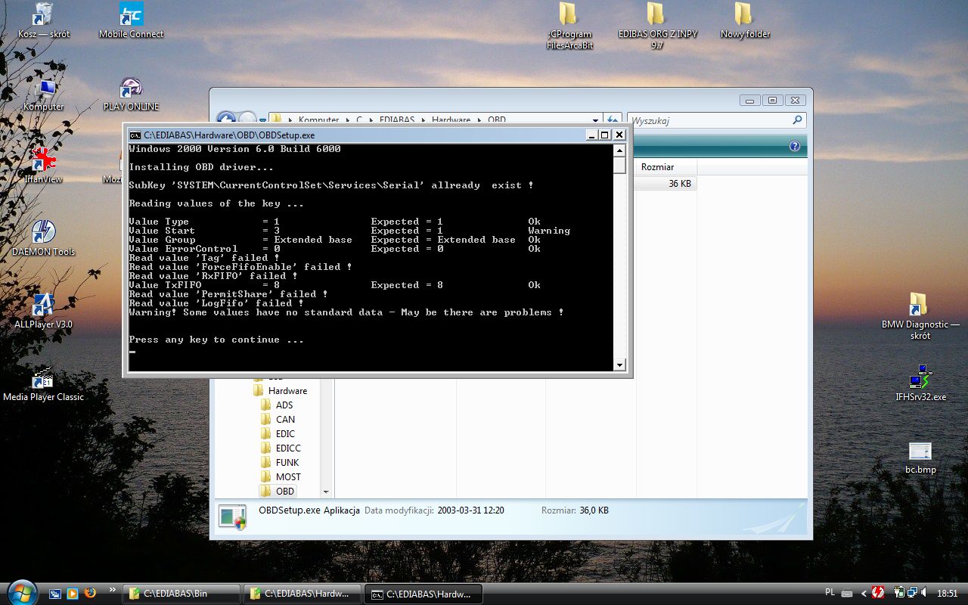This screenshot has width=968, height=605.
Task: Click console scrollbar down arrow
Action: (619, 365)
